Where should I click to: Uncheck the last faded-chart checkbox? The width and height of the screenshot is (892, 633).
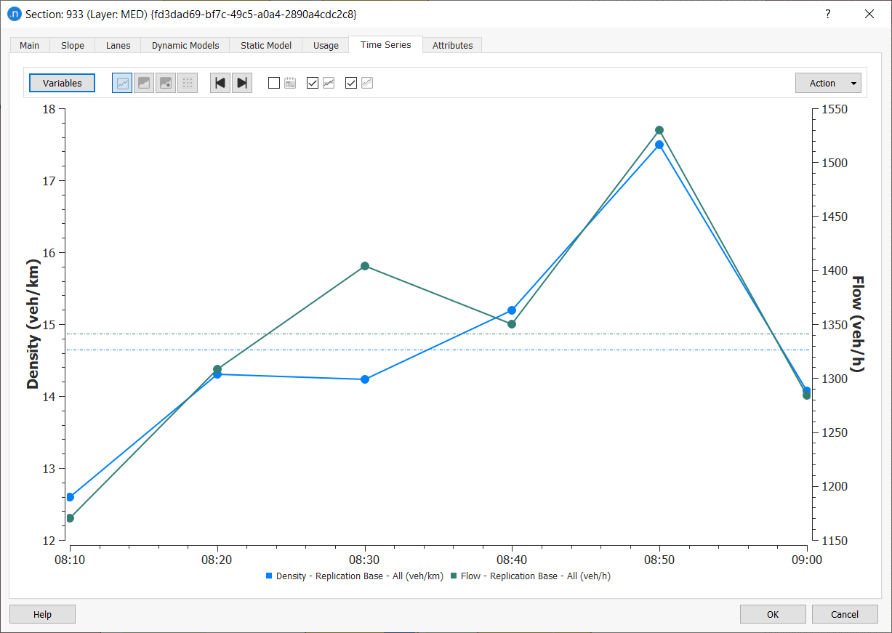(x=351, y=83)
